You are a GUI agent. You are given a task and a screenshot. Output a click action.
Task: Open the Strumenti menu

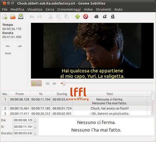(x=103, y=9)
